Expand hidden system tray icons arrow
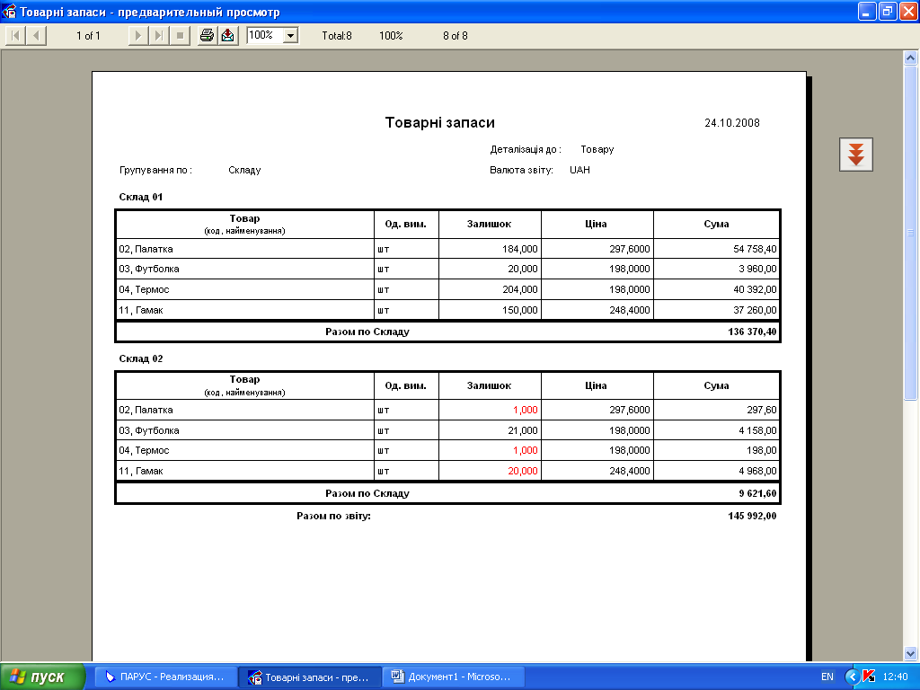Image resolution: width=920 pixels, height=690 pixels. coord(852,677)
